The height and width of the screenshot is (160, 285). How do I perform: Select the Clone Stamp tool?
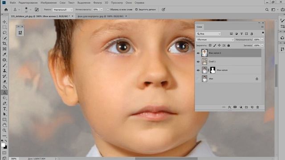pos(4,71)
